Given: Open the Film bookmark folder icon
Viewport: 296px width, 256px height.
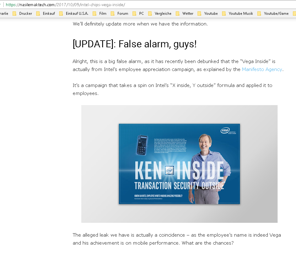Looking at the screenshot, I should pos(94,14).
